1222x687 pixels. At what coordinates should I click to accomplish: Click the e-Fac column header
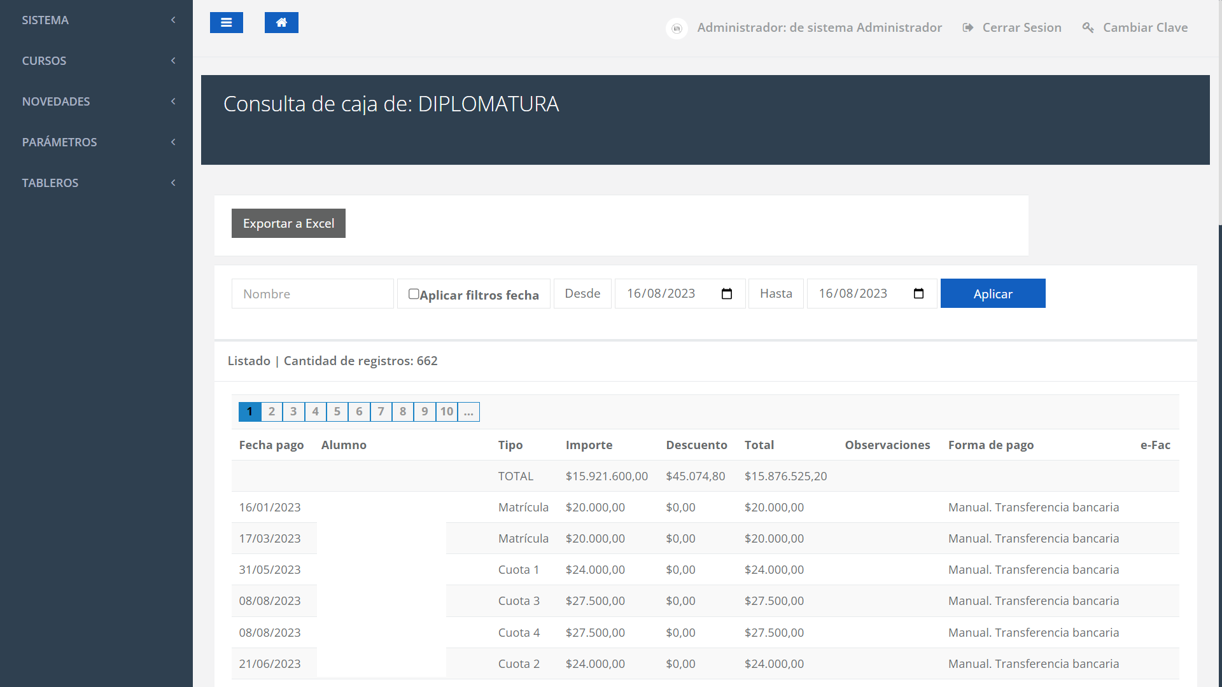tap(1155, 445)
